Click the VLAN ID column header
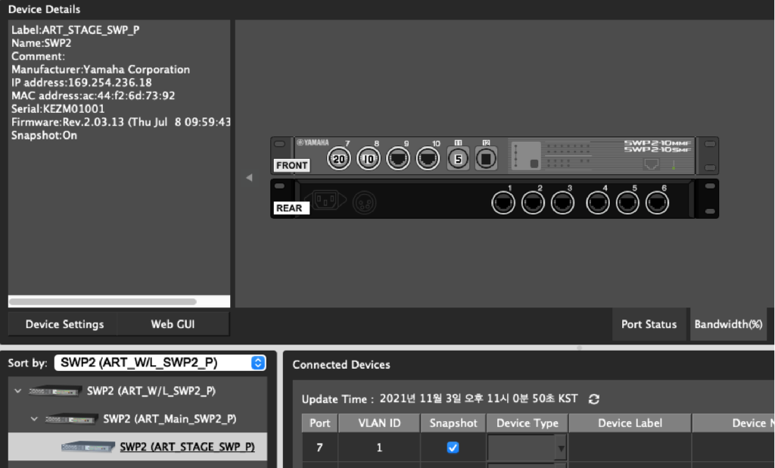The width and height of the screenshot is (775, 468). click(x=379, y=423)
